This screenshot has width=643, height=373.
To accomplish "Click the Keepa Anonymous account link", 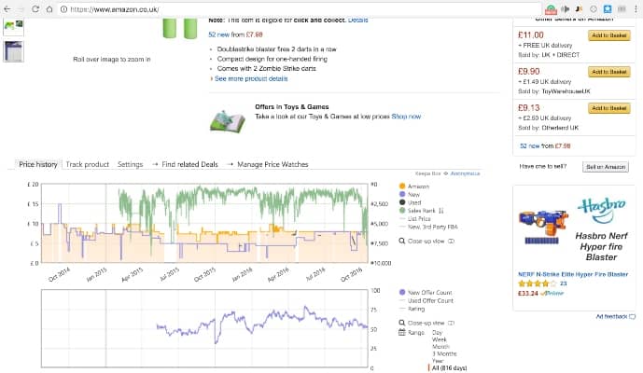I will [465, 173].
